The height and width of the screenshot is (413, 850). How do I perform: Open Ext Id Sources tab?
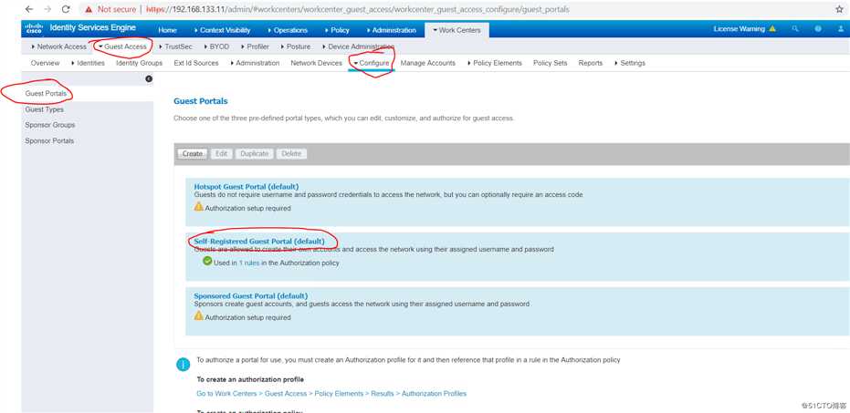[196, 63]
